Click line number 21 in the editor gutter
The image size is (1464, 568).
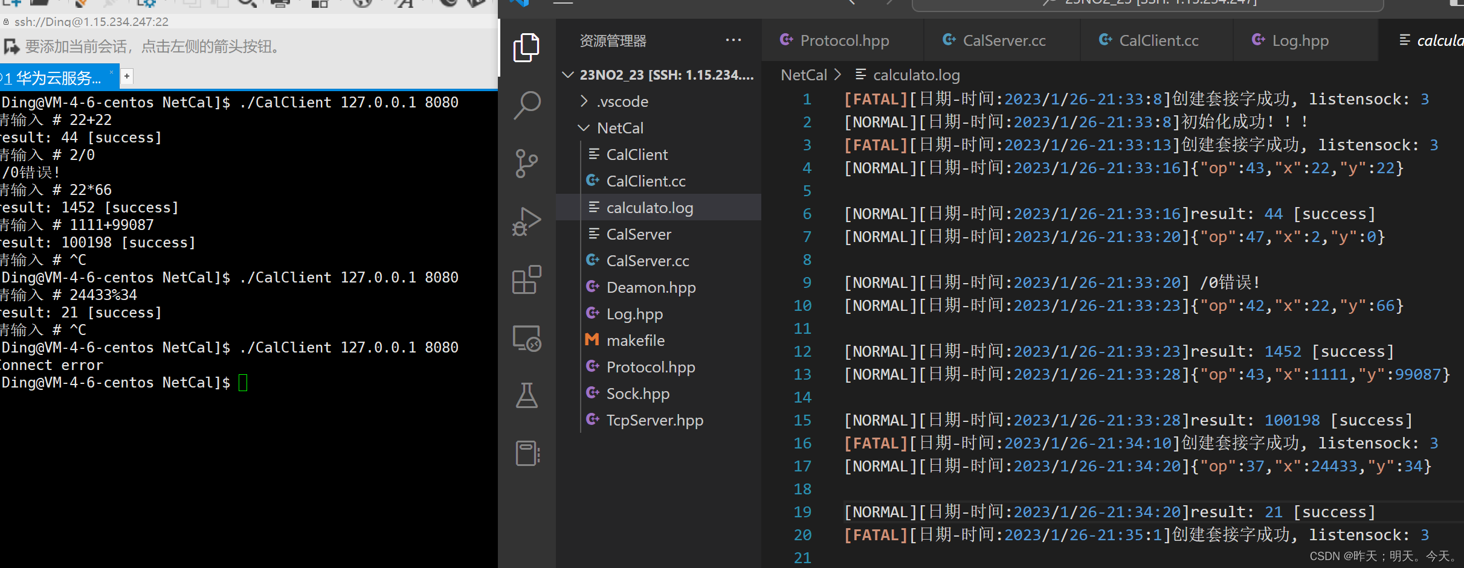802,558
